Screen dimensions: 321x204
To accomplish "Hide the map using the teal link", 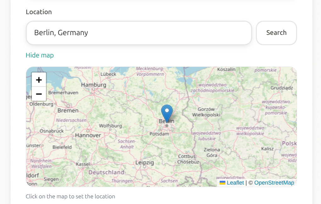I will [40, 55].
